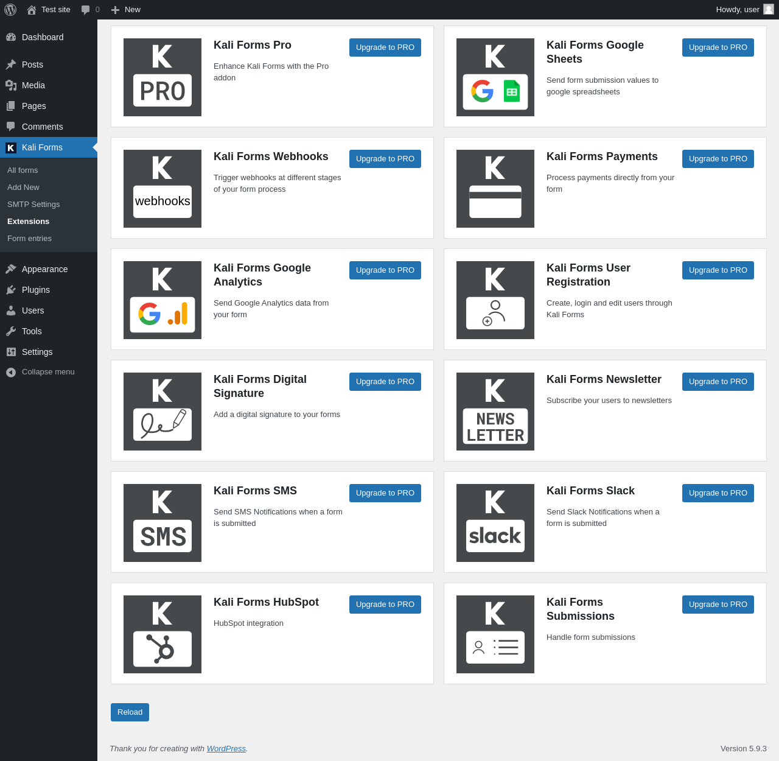Click the Kali Forms K icon in sidebar
This screenshot has height=761, width=779.
click(x=11, y=147)
